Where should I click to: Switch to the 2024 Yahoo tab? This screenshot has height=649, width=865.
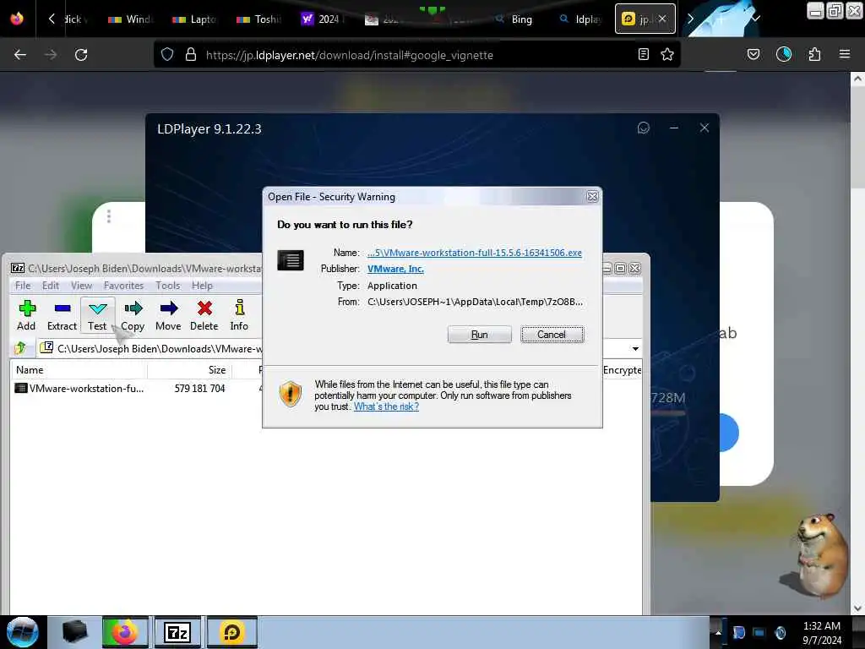pos(323,19)
